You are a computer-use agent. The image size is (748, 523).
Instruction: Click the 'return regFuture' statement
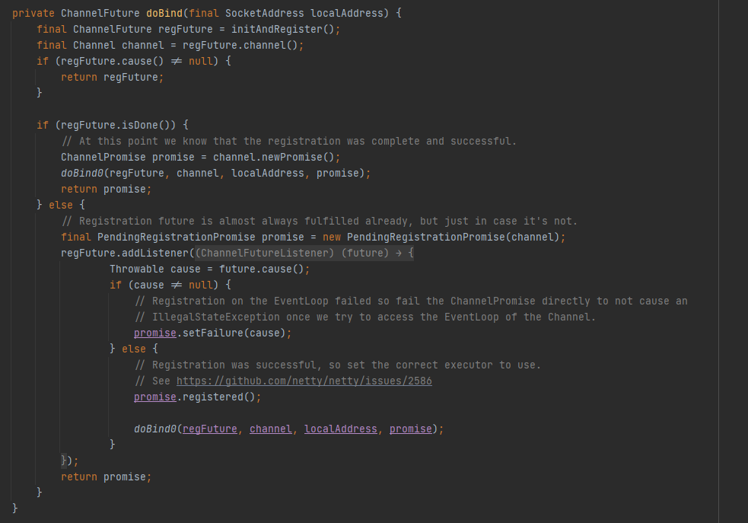tap(112, 77)
